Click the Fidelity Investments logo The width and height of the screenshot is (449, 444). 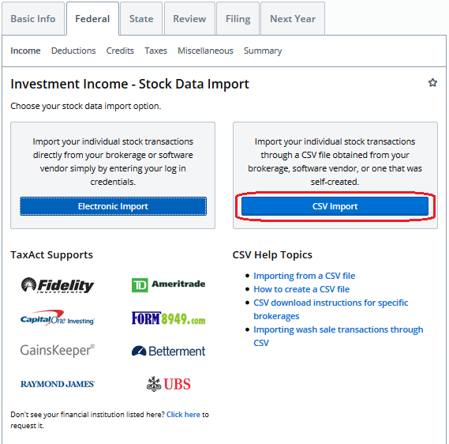(x=58, y=285)
